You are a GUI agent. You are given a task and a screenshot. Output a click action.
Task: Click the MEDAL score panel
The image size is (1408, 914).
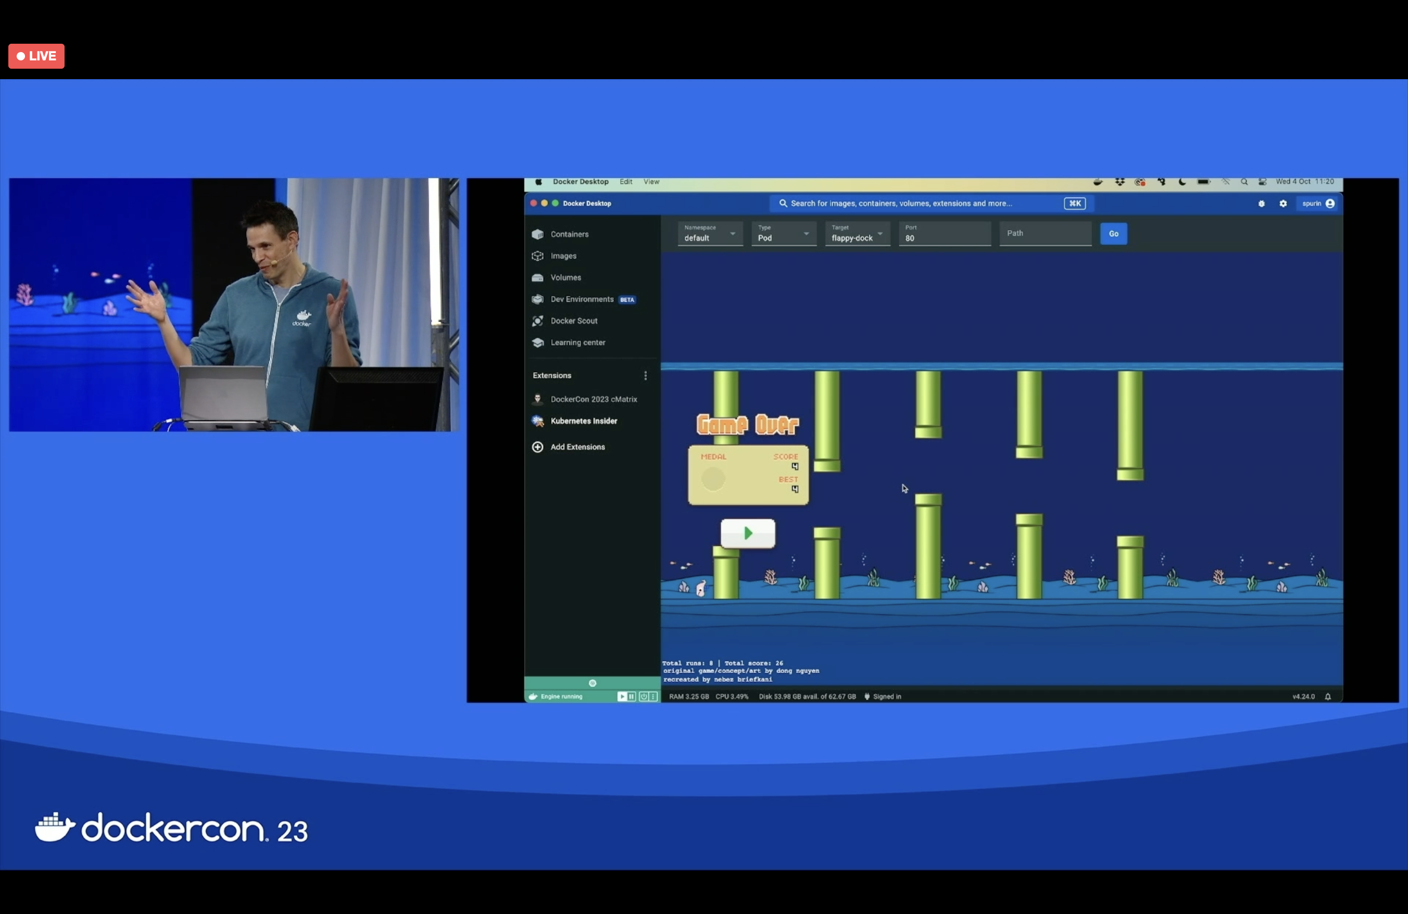[748, 475]
